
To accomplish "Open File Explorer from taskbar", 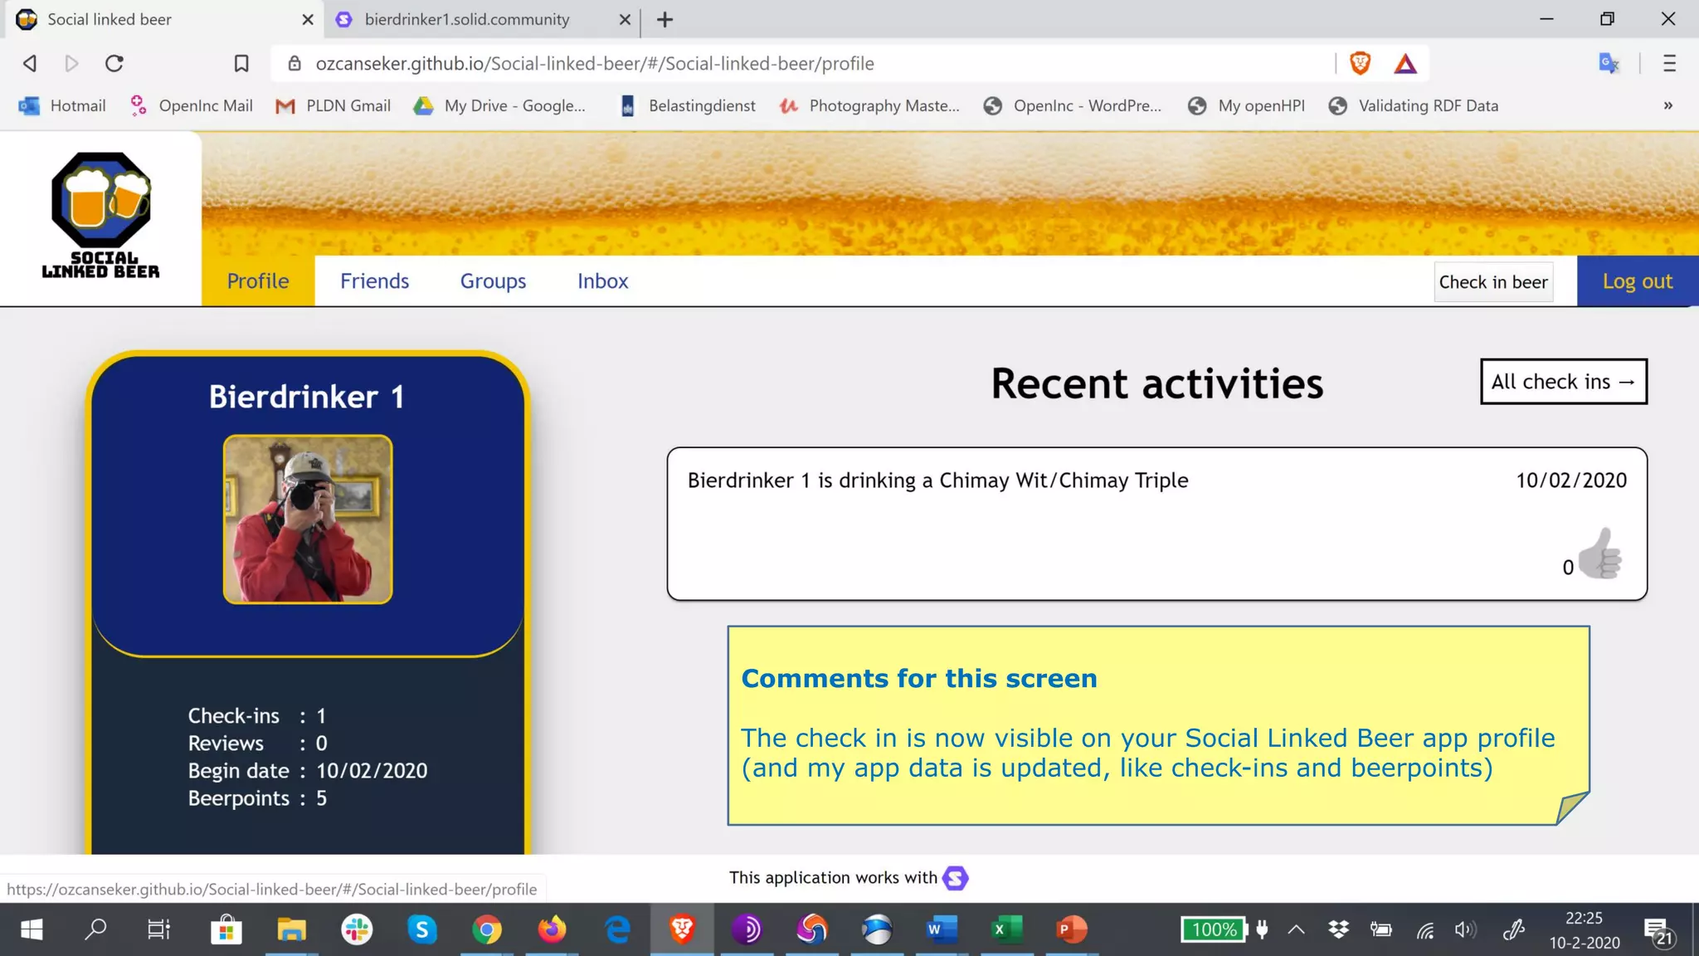I will click(291, 929).
